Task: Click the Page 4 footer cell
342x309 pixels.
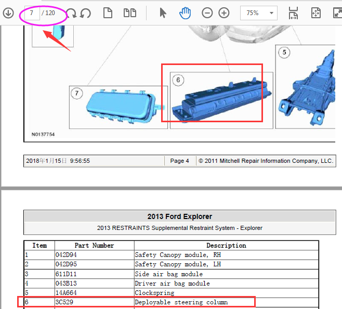Action: pyautogui.click(x=180, y=161)
